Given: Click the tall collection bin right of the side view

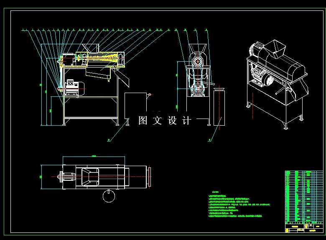Looking at the screenshot, I should tap(219, 107).
